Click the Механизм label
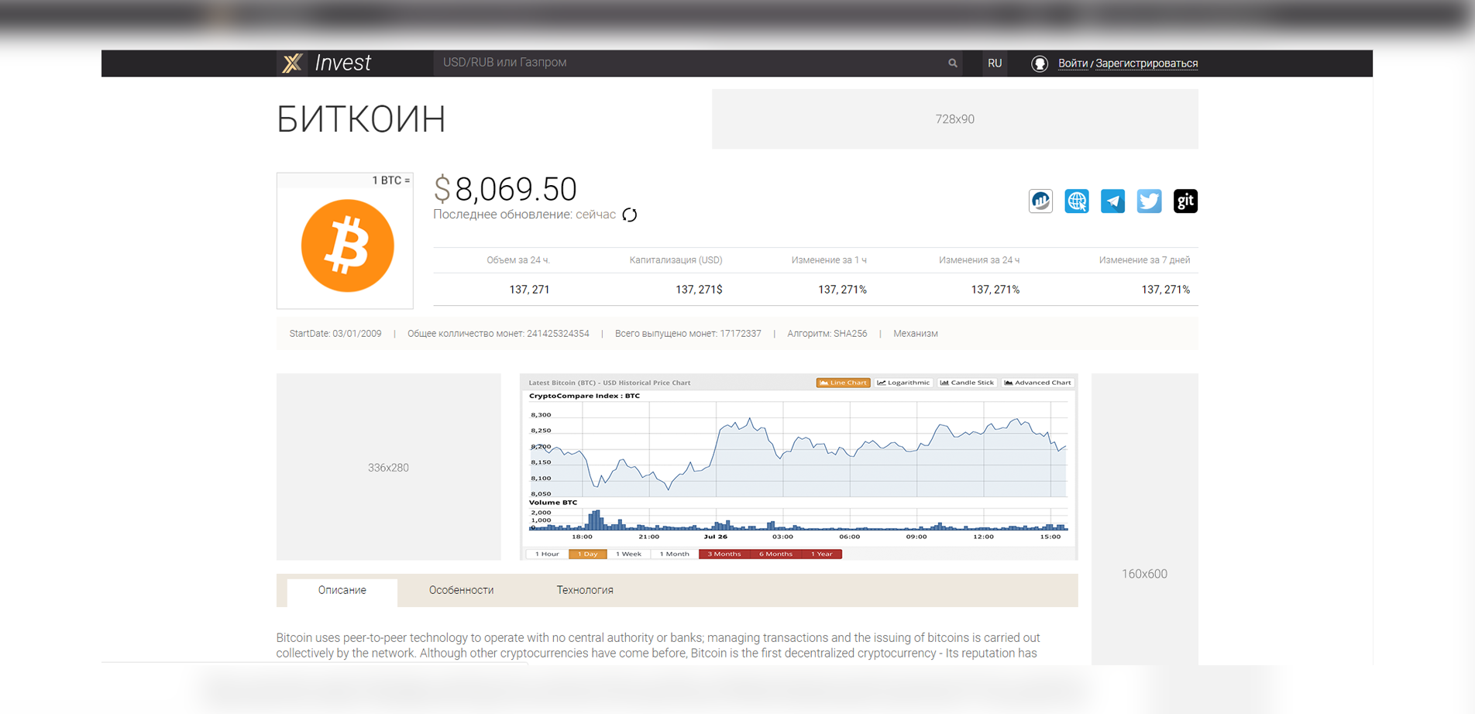Image resolution: width=1475 pixels, height=714 pixels. [x=916, y=334]
